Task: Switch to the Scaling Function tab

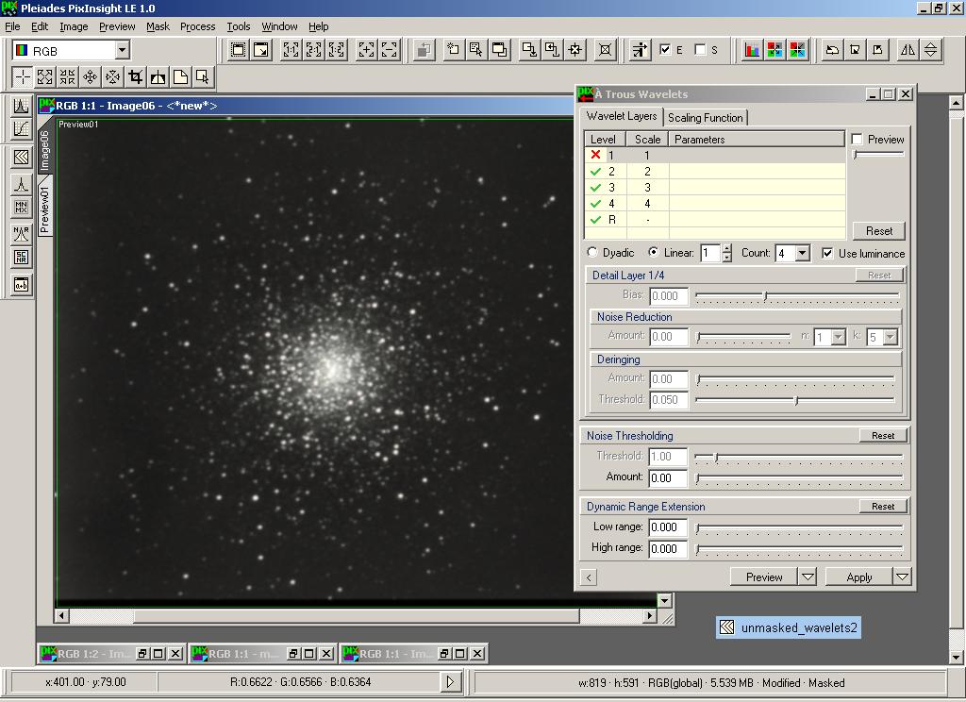Action: tap(705, 117)
